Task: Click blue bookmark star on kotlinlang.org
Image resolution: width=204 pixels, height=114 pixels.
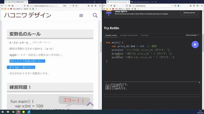Action: 178,6
